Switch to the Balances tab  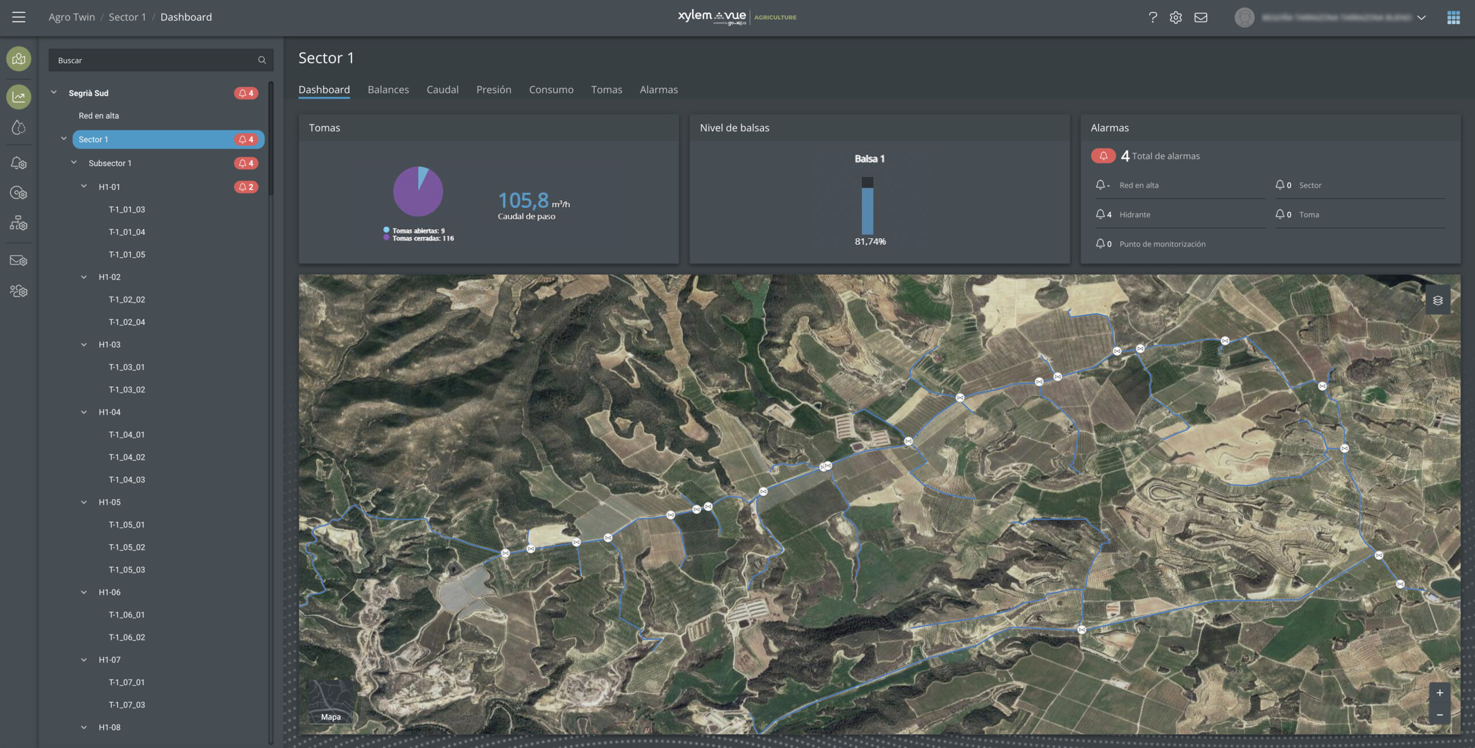[x=388, y=90]
